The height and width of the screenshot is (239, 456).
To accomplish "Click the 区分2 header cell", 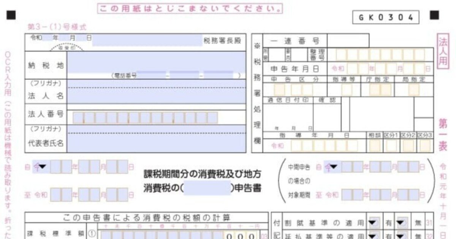I will point(408,135).
